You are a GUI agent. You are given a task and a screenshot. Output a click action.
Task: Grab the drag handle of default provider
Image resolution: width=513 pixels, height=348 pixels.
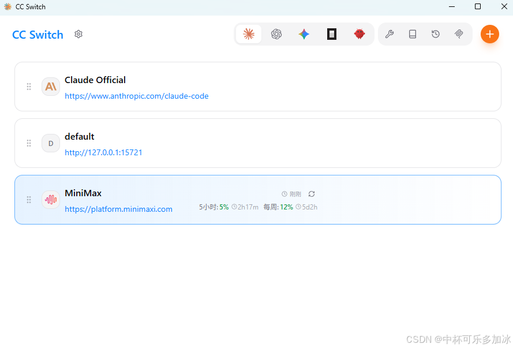[x=29, y=143]
